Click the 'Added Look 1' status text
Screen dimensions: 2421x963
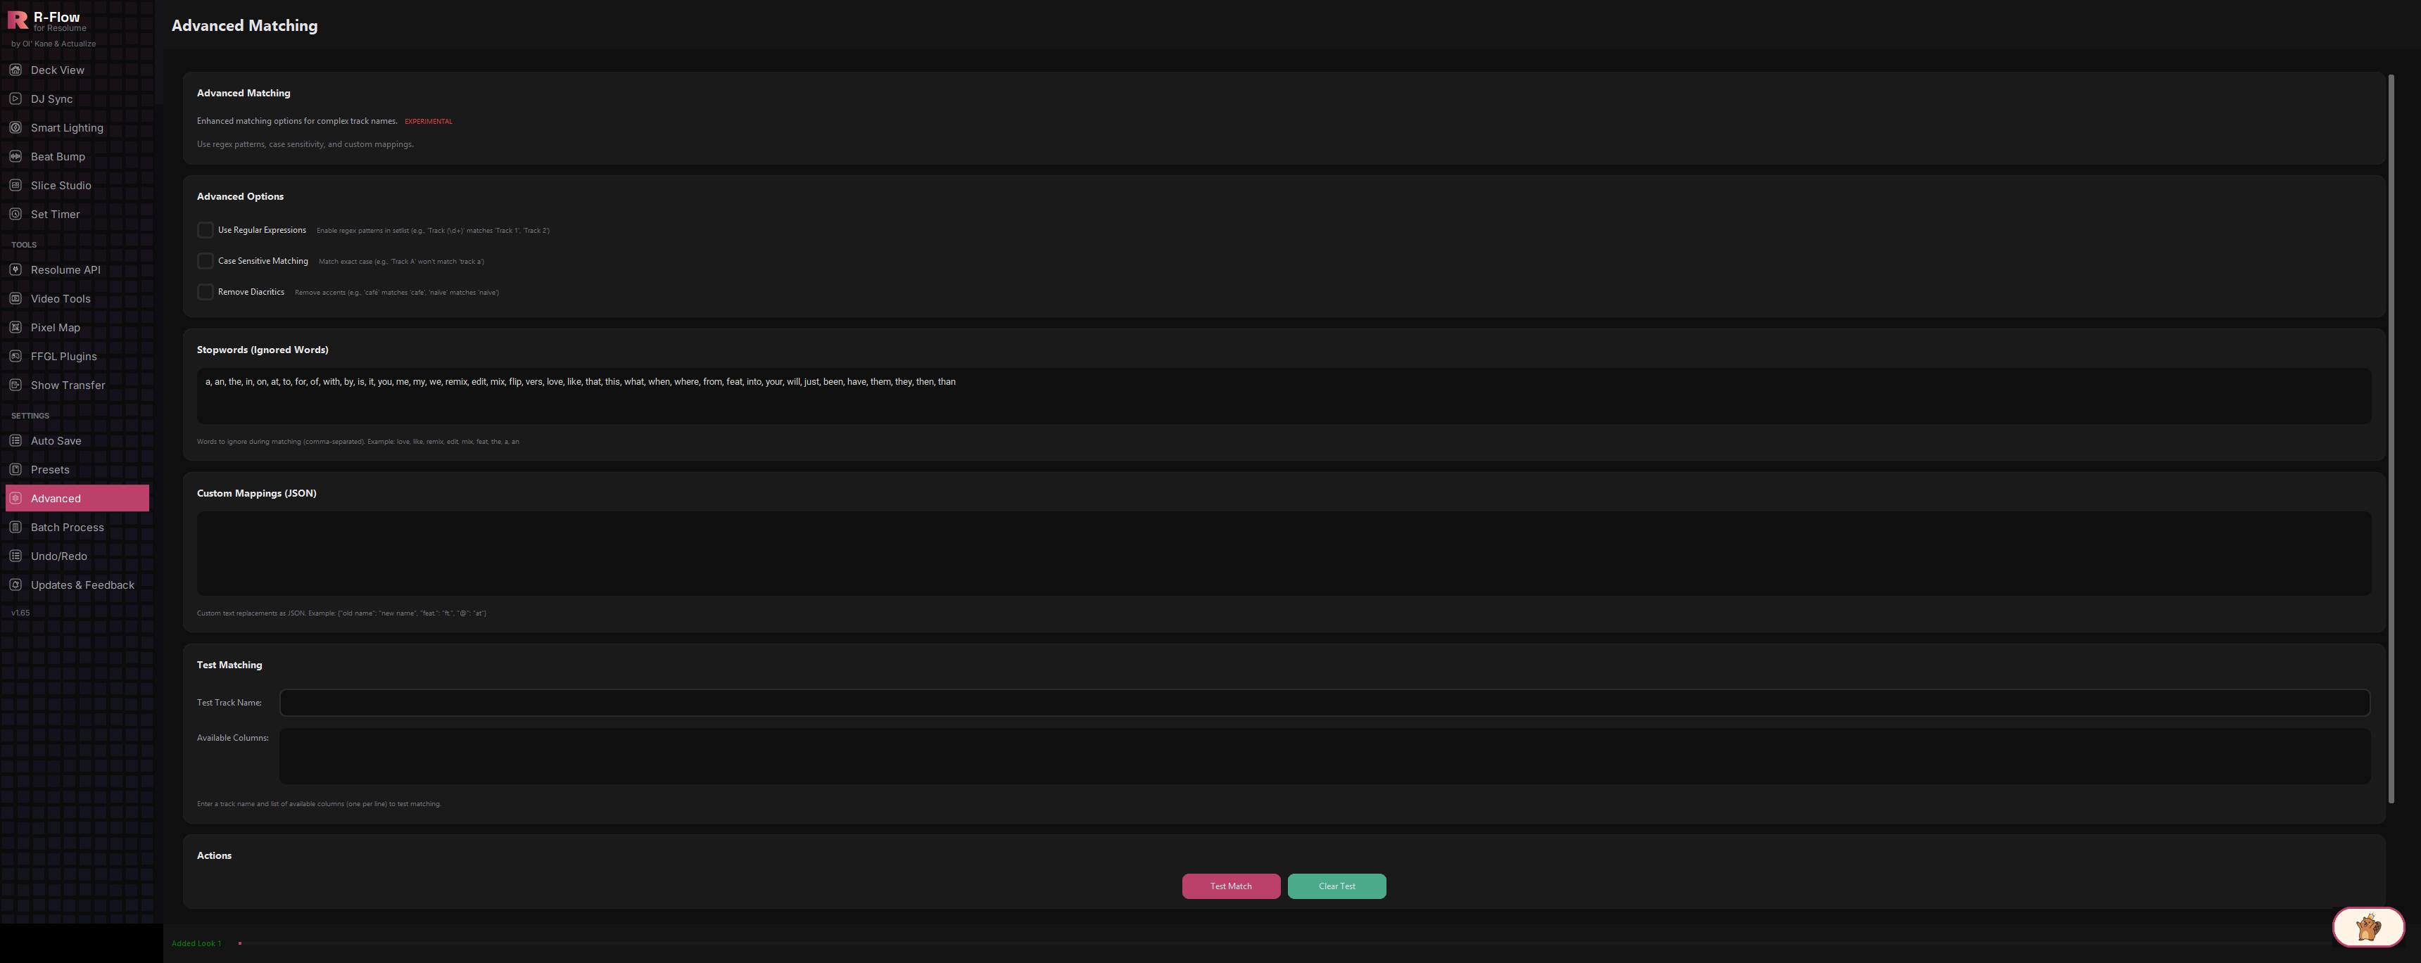[x=196, y=943]
